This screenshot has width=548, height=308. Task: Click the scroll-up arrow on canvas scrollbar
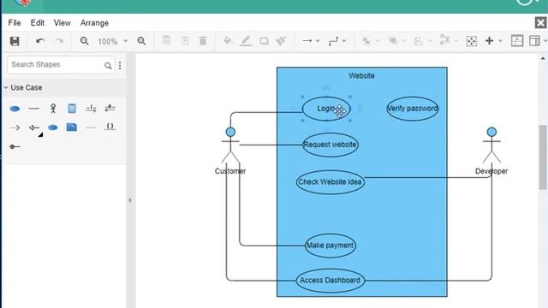point(543,58)
